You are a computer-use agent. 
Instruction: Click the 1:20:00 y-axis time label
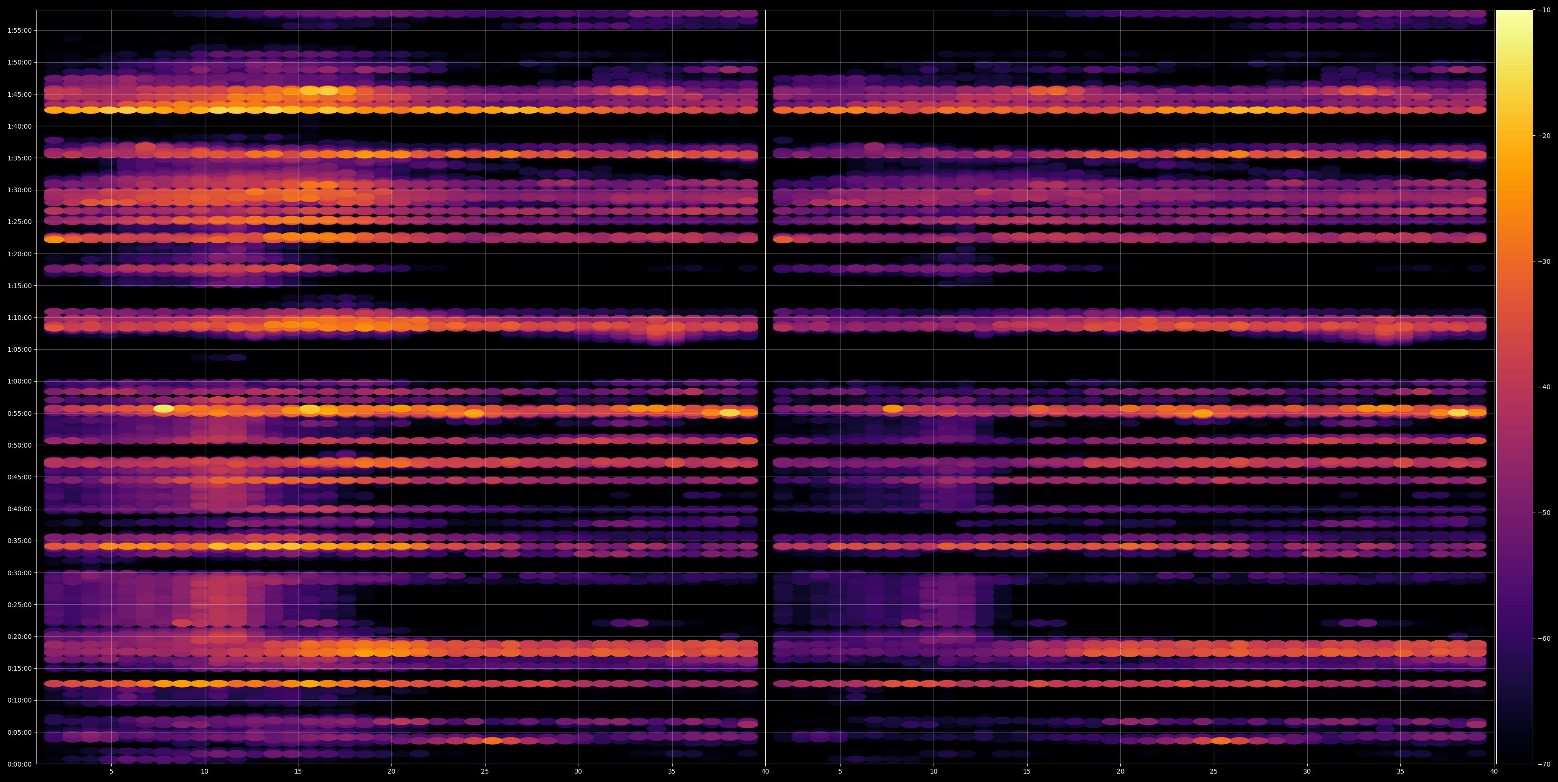point(19,254)
